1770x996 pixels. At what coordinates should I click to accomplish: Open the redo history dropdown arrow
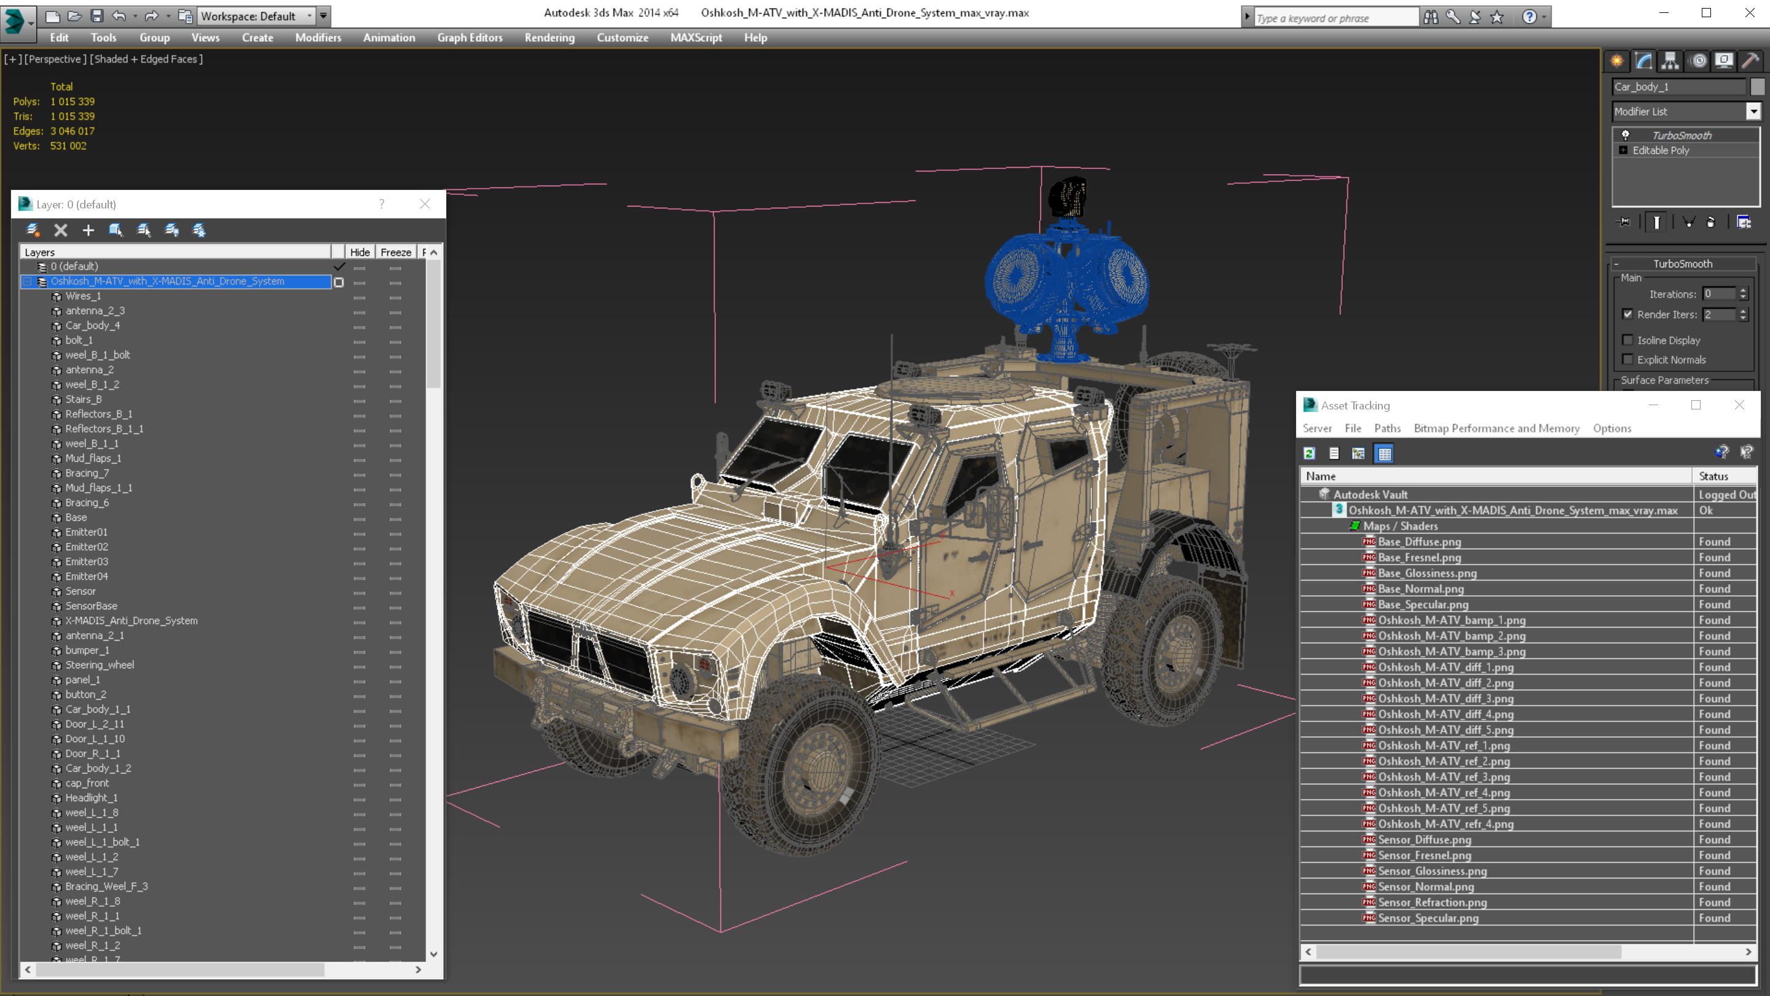tap(168, 16)
